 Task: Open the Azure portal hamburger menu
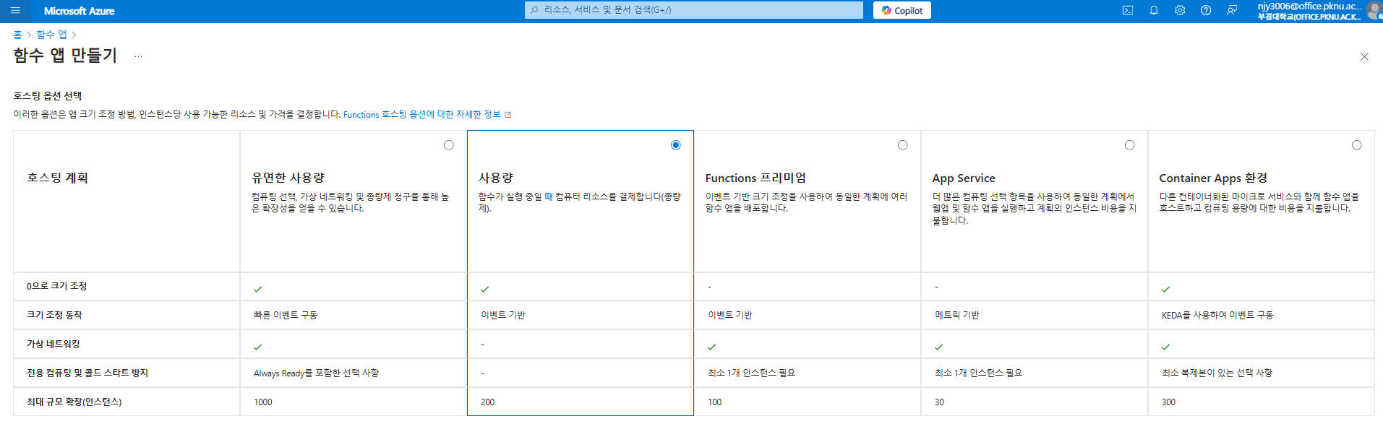[x=15, y=11]
